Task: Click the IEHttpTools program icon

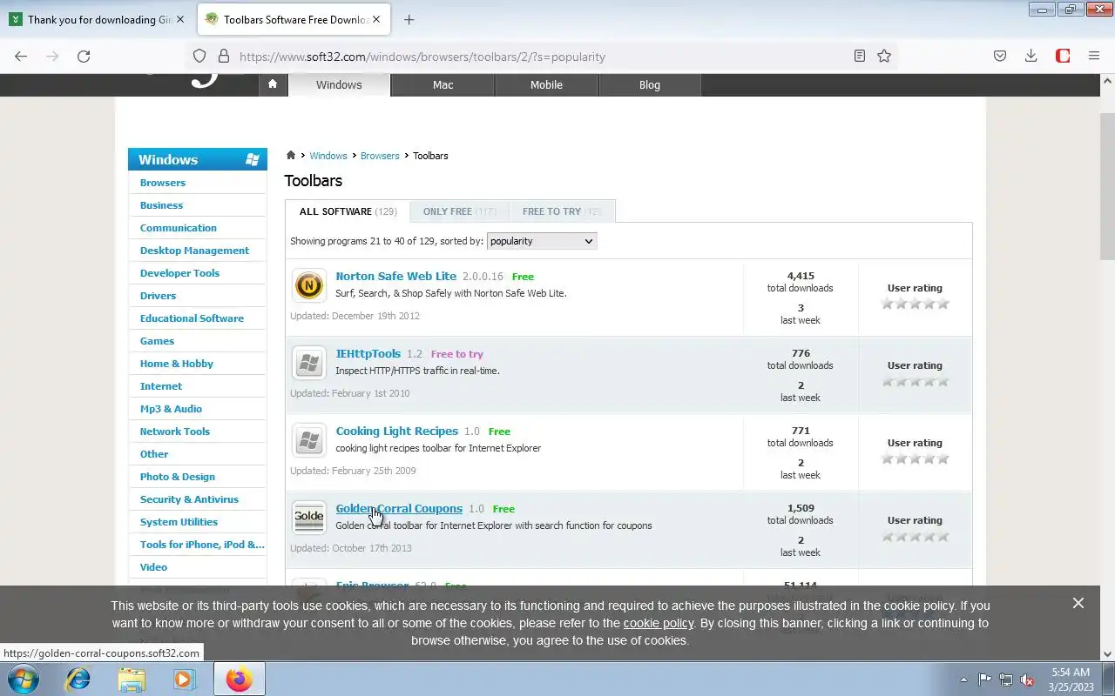Action: click(x=308, y=363)
